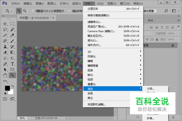Expand the 扭曲 submenu
Screen dimensions: 182x121
(113, 70)
